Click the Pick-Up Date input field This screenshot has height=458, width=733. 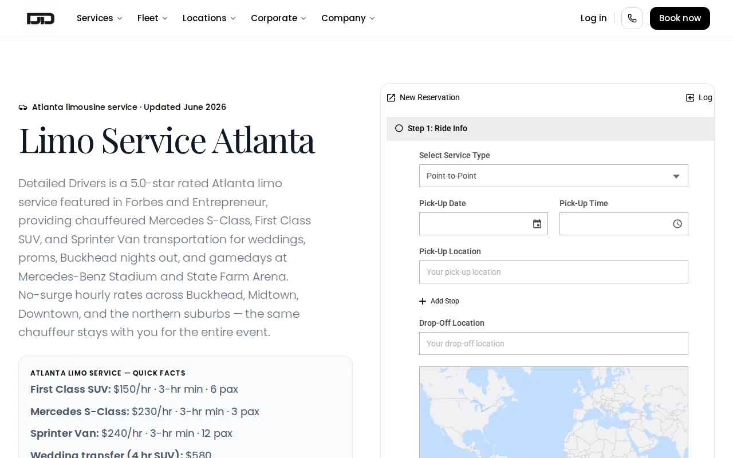483,224
